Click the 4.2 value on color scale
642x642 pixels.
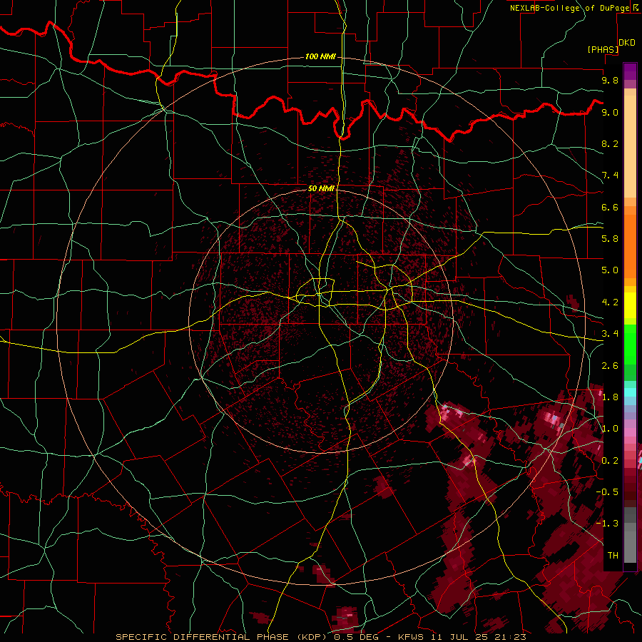coord(610,302)
